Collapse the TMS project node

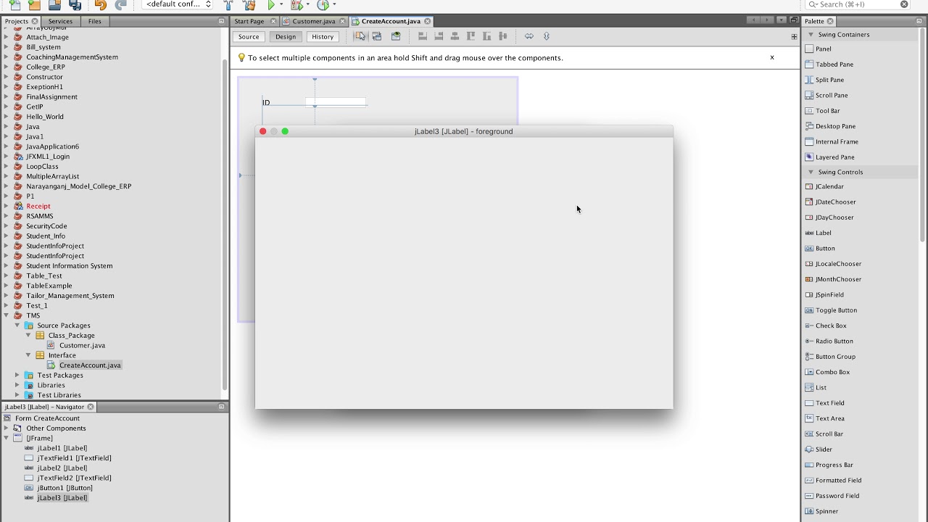point(7,315)
